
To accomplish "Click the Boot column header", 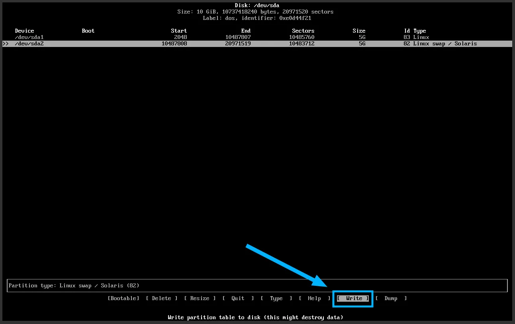I will [88, 31].
